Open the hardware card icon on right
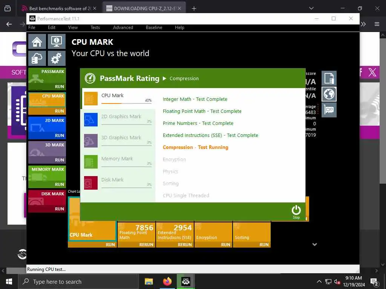The image size is (386, 289). pos(329,110)
